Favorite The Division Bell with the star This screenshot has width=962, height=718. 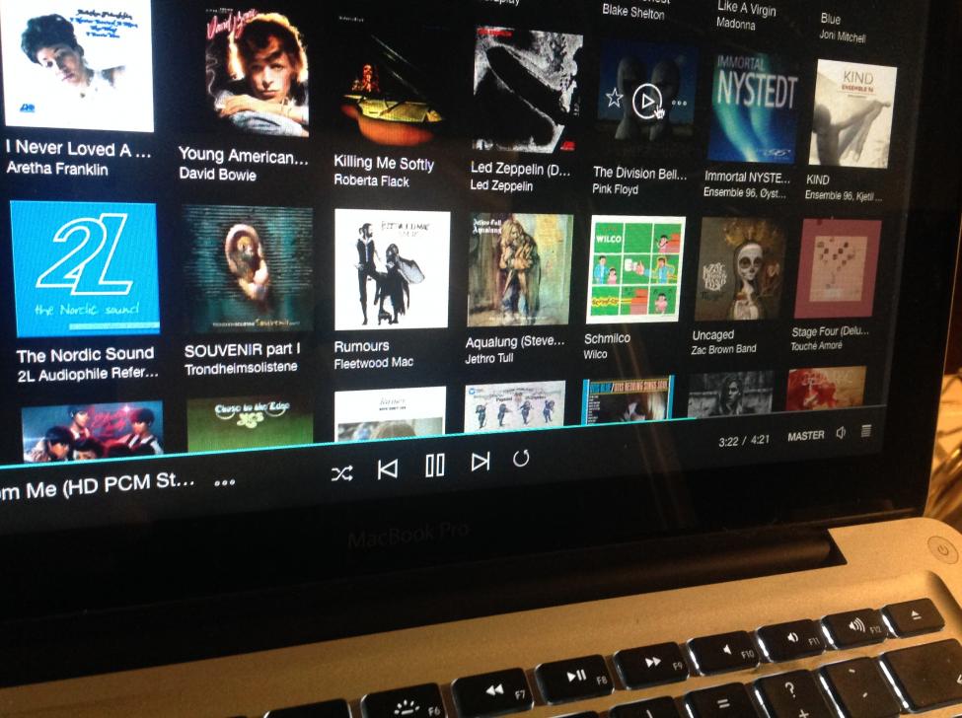pyautogui.click(x=614, y=97)
